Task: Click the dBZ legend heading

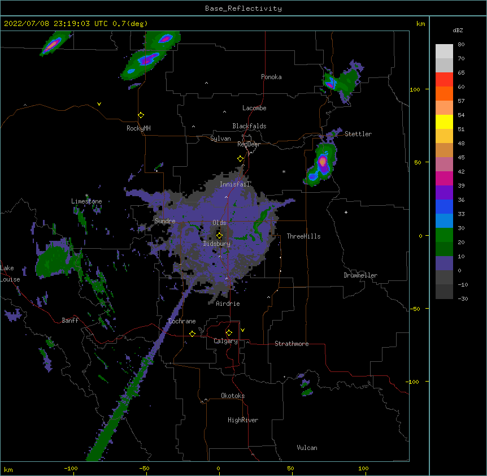Action: 458,30
